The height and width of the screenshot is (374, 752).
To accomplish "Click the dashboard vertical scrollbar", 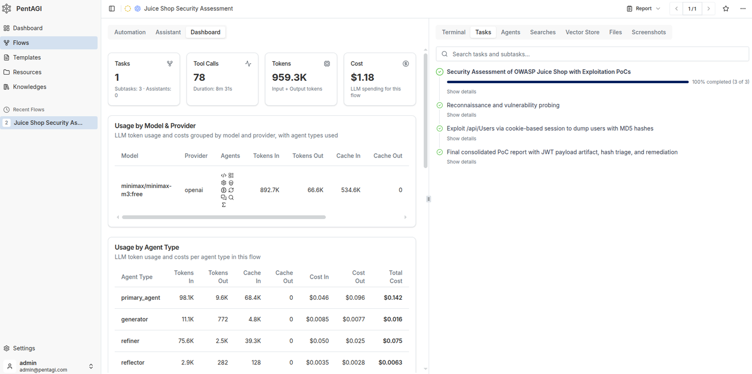I will [x=426, y=110].
